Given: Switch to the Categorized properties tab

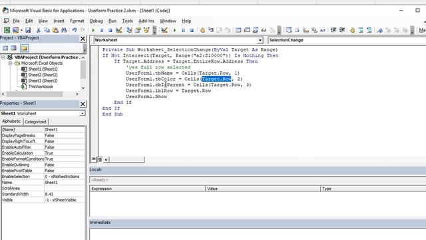Looking at the screenshot, I should coord(35,122).
